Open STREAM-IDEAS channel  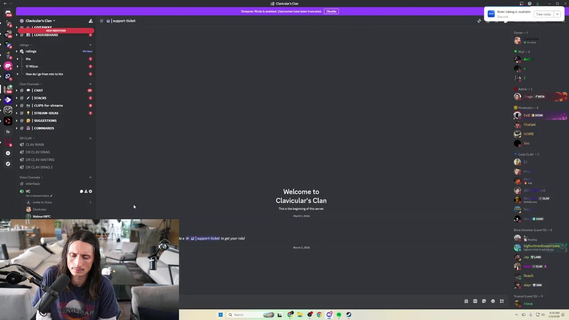(56, 113)
